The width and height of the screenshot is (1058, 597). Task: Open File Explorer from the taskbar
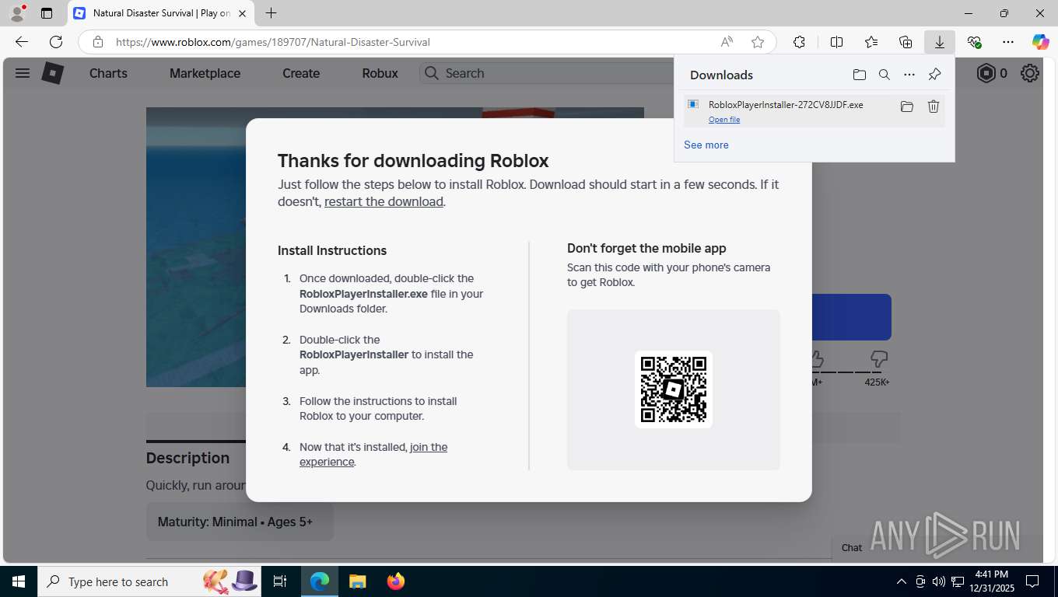357,581
